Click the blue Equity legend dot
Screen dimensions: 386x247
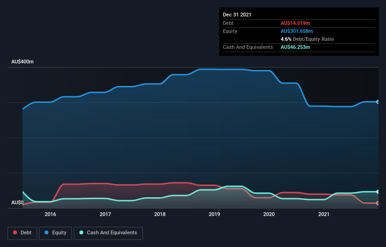coord(47,232)
